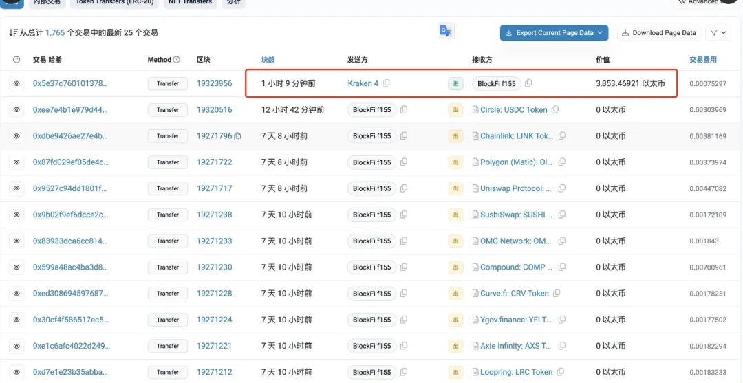
Task: Open transaction hash 0x5e37c760101378
Action: coord(70,83)
